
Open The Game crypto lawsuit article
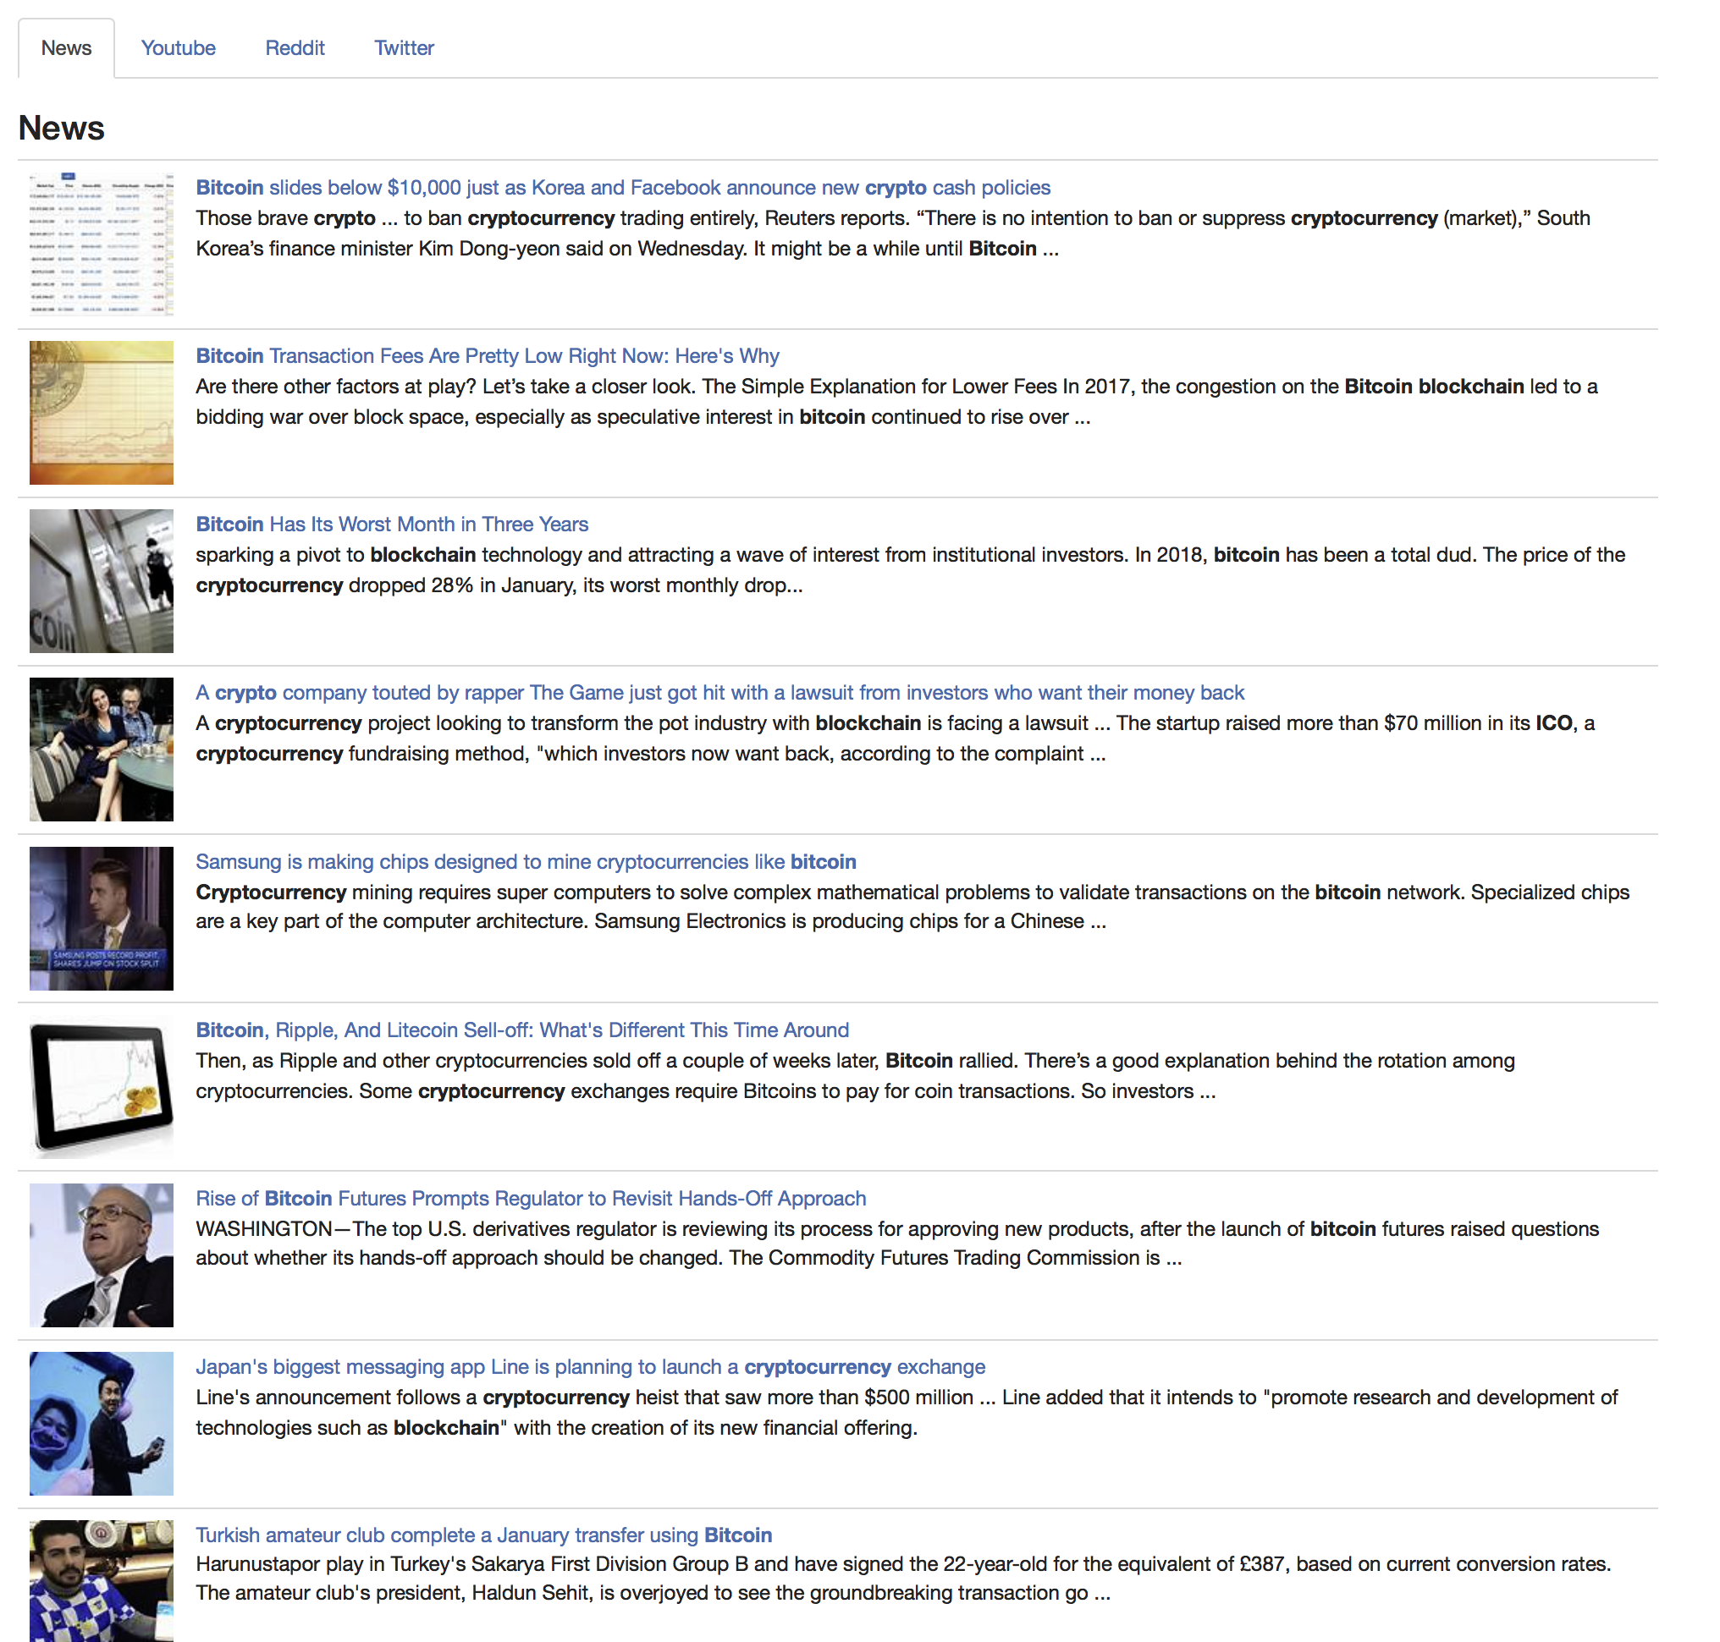pos(719,692)
